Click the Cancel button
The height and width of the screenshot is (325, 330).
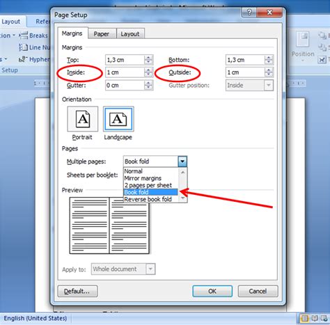coord(258,291)
